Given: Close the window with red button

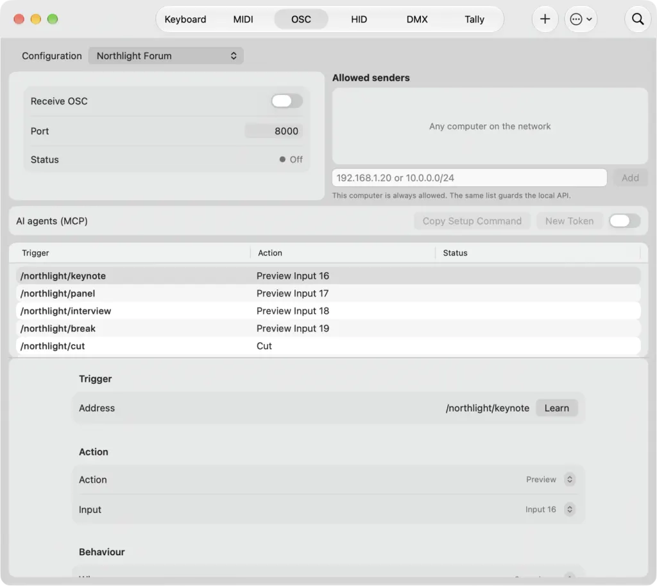Looking at the screenshot, I should tap(19, 19).
